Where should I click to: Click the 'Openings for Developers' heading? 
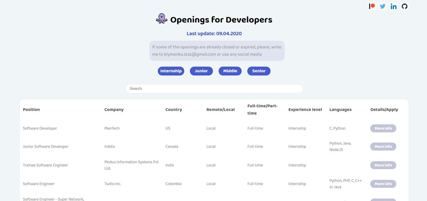pos(221,20)
